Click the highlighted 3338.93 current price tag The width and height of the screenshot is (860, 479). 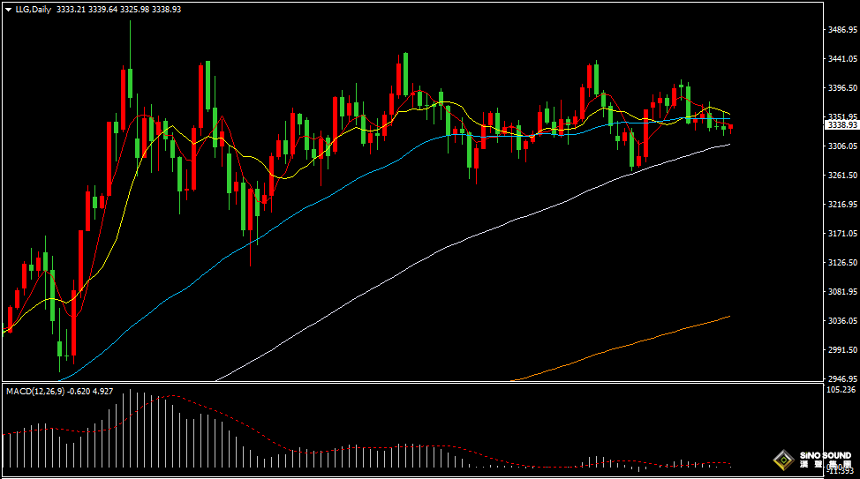tap(842, 125)
